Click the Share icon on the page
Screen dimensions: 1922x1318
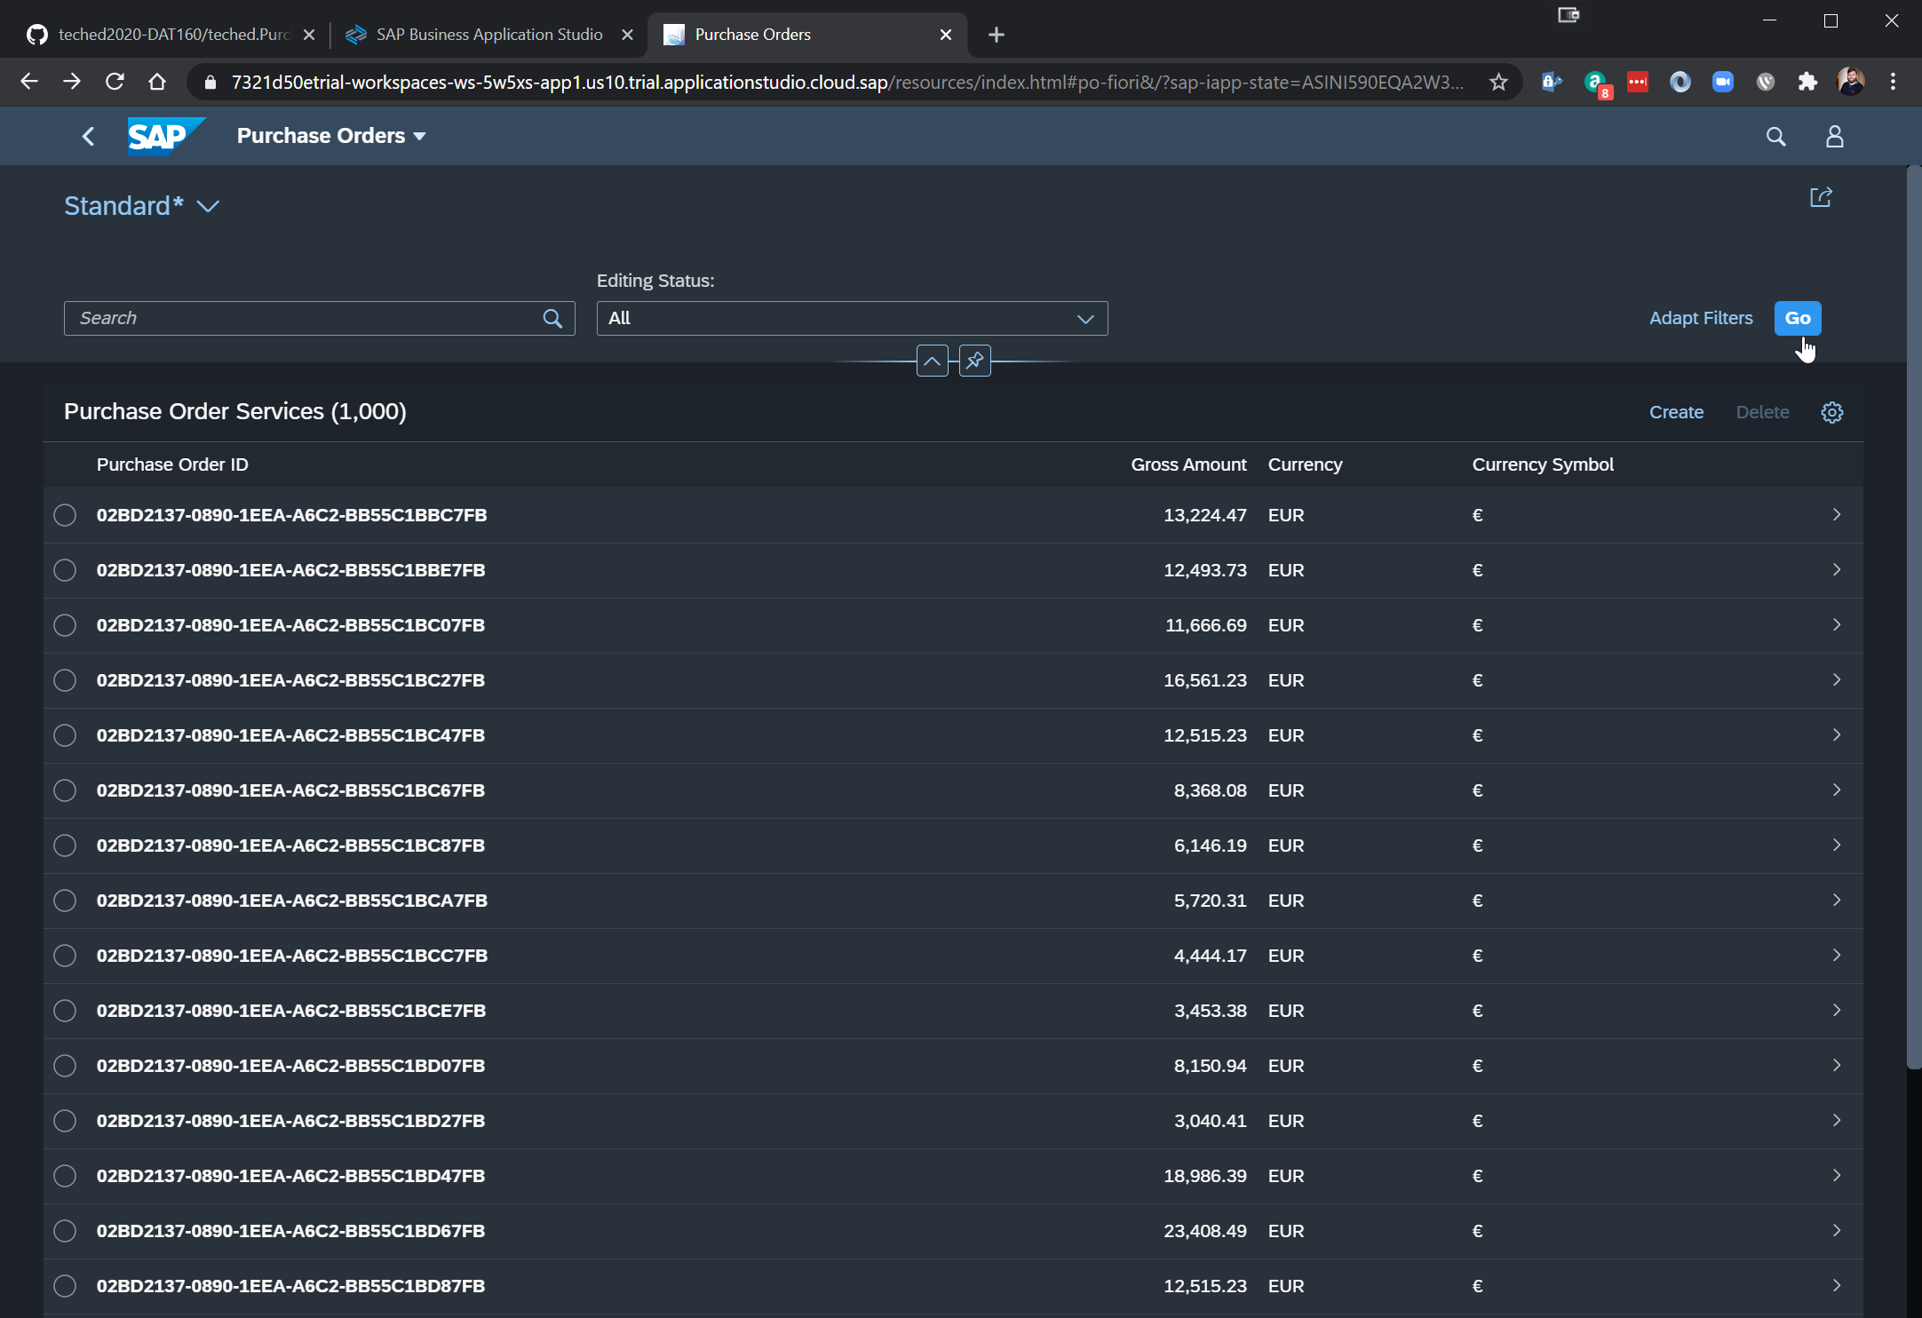point(1821,197)
